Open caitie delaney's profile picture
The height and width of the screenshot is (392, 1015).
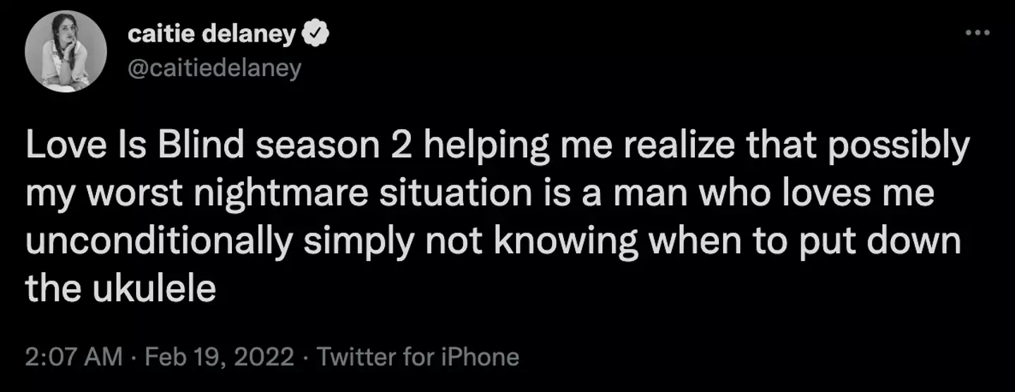click(66, 51)
